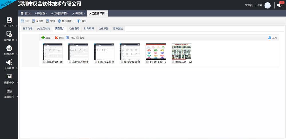Click the 反审核 toolbar button
This screenshot has width=286, height=139.
[38, 21]
